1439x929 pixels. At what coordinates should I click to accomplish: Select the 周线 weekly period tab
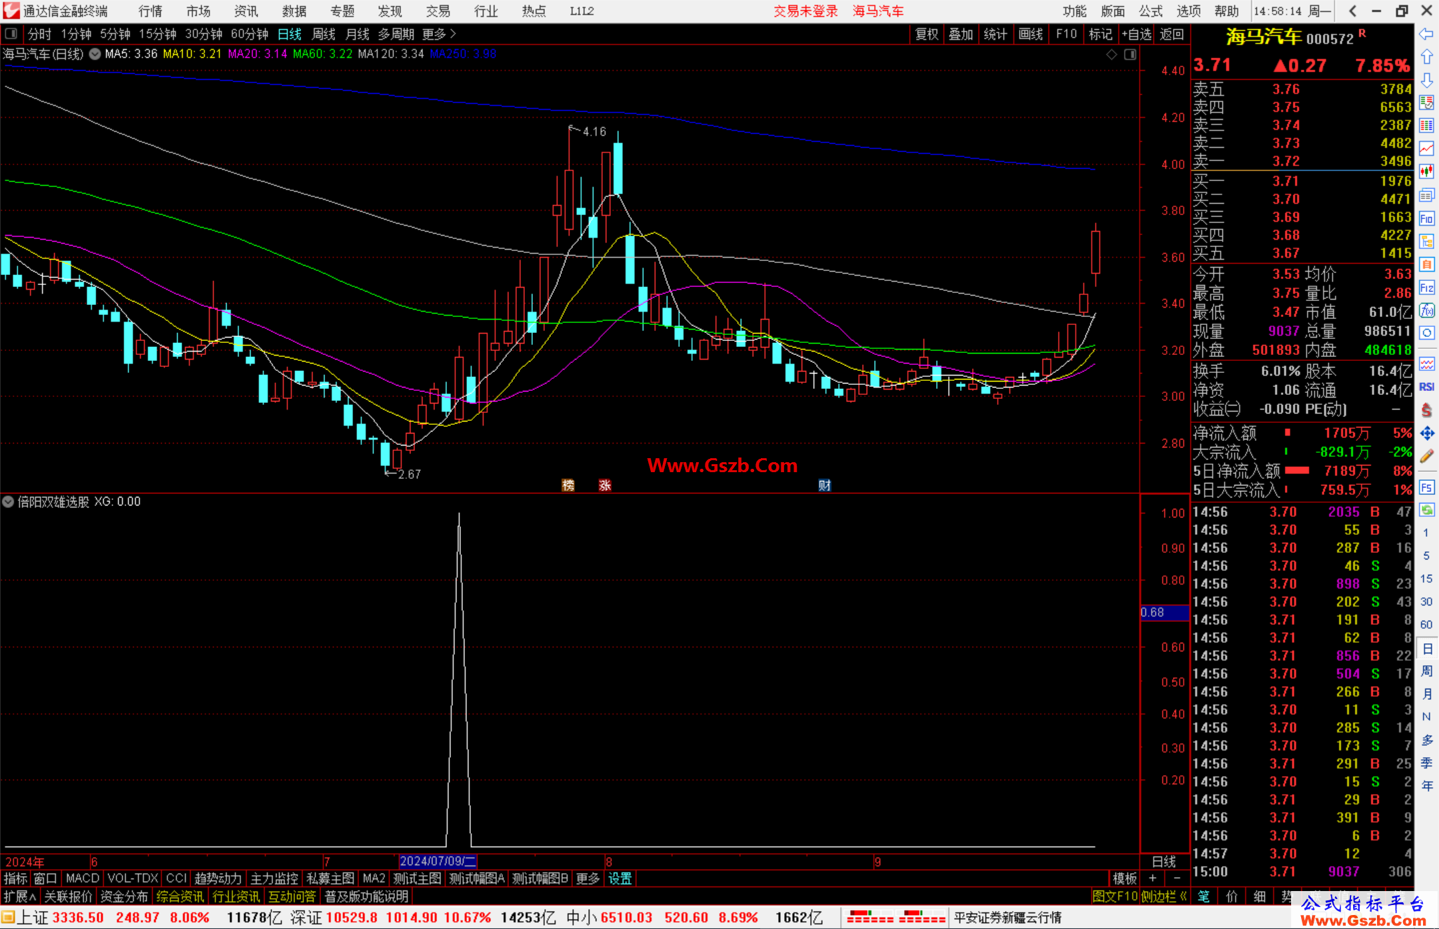pyautogui.click(x=324, y=34)
